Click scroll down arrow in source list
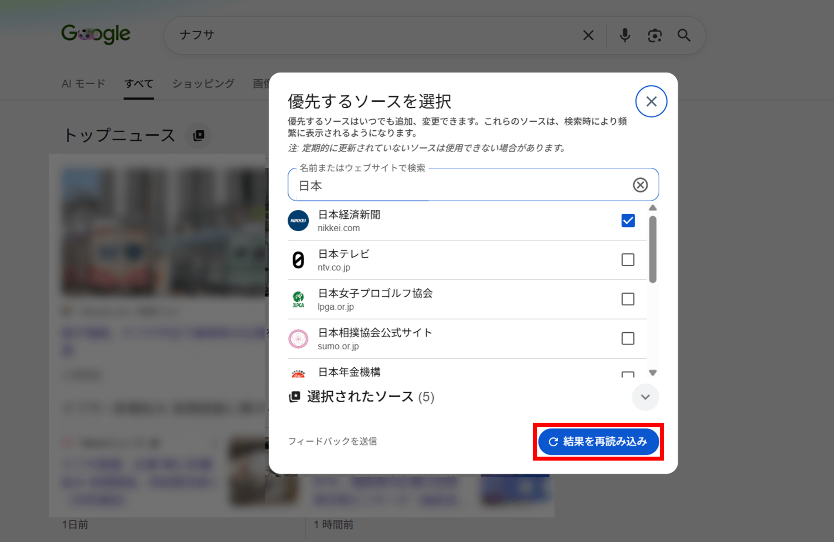The height and width of the screenshot is (542, 834). (653, 373)
